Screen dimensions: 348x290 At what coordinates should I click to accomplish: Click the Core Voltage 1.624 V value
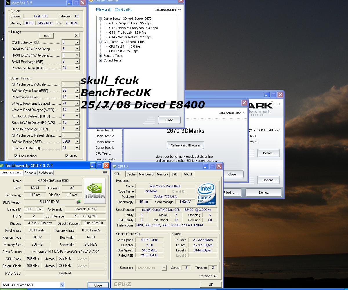[185, 202]
